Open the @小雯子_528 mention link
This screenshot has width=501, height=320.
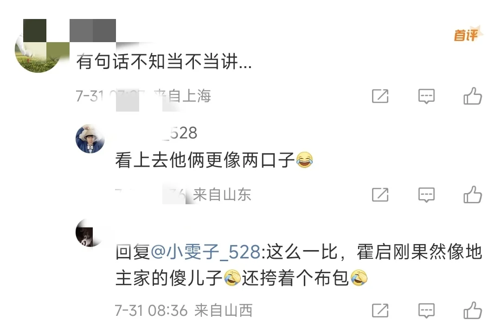[x=206, y=252]
